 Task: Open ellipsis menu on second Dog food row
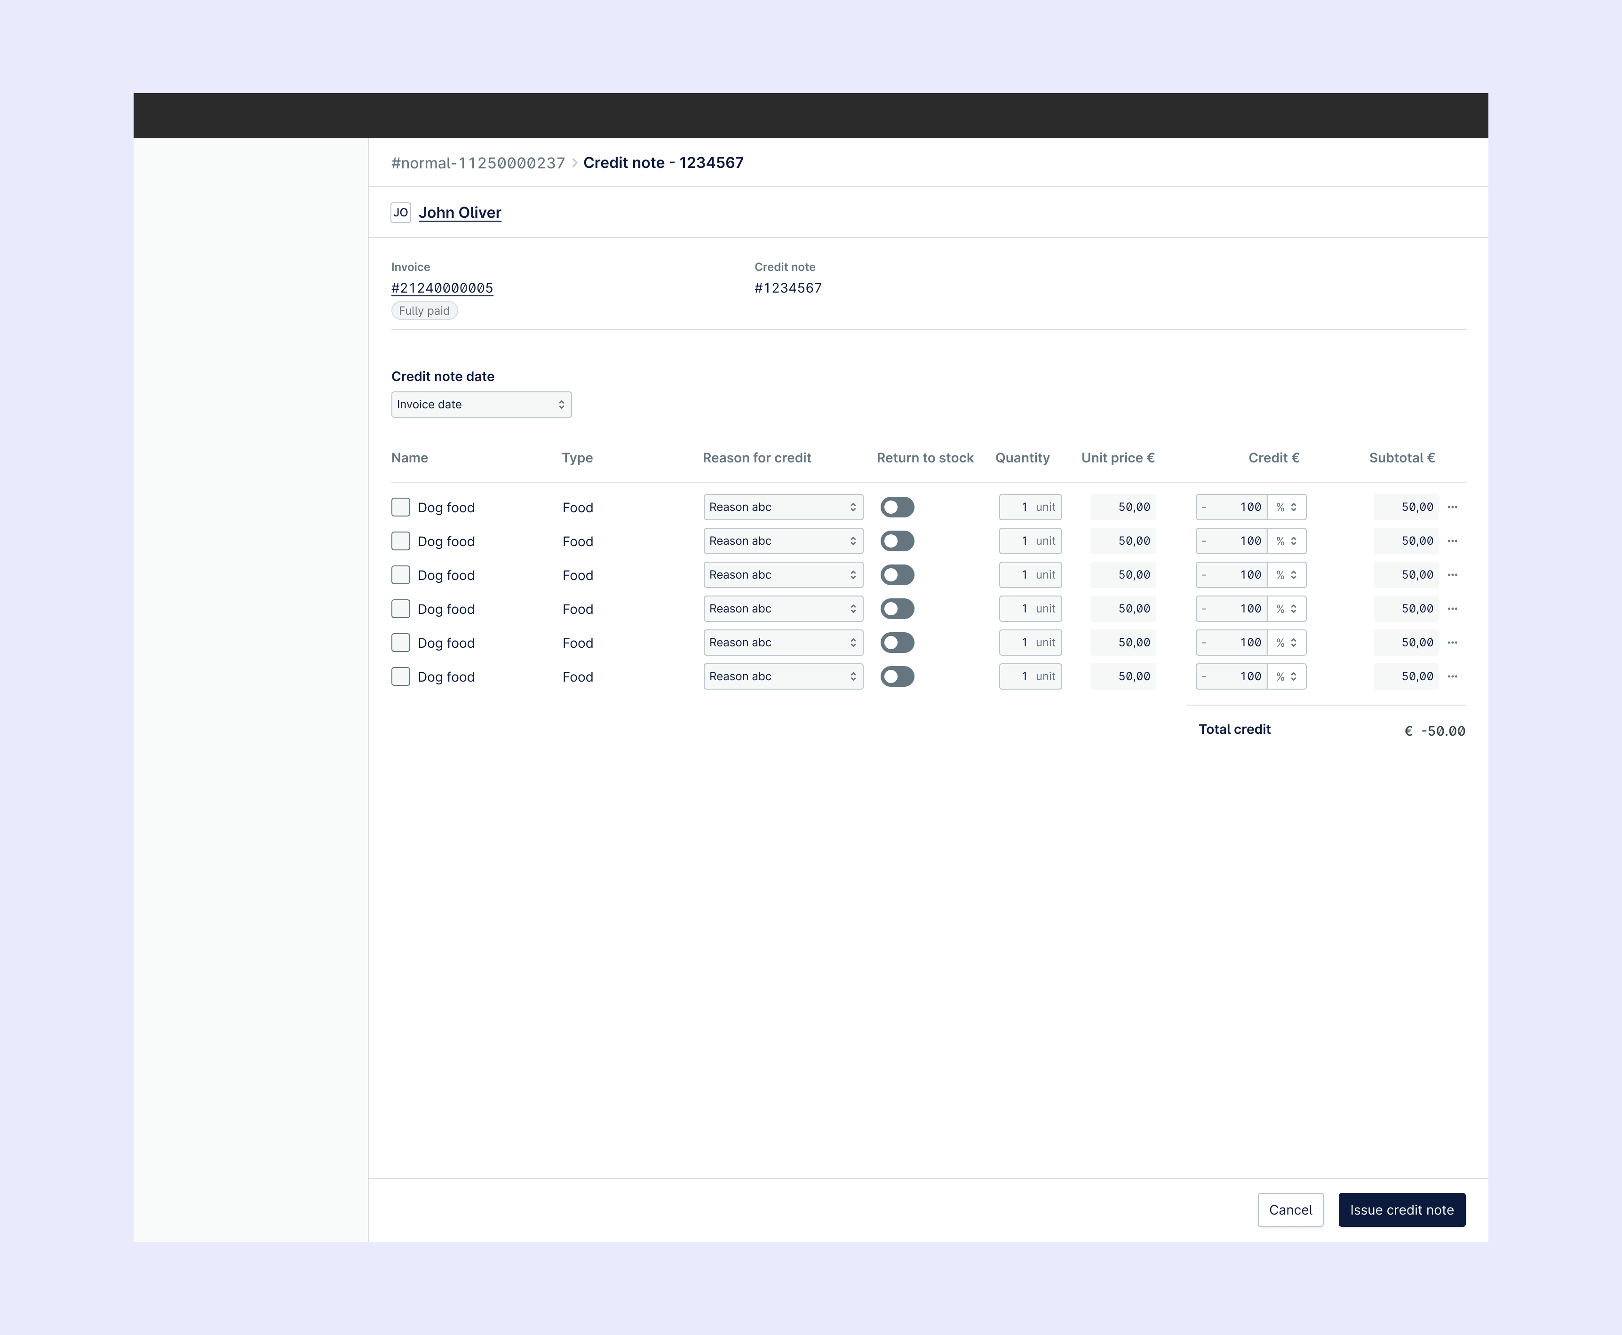(1452, 540)
